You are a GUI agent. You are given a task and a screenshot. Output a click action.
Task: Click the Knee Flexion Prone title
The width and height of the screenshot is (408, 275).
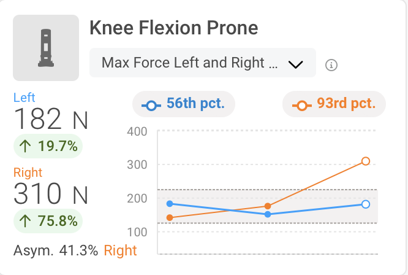tap(173, 28)
